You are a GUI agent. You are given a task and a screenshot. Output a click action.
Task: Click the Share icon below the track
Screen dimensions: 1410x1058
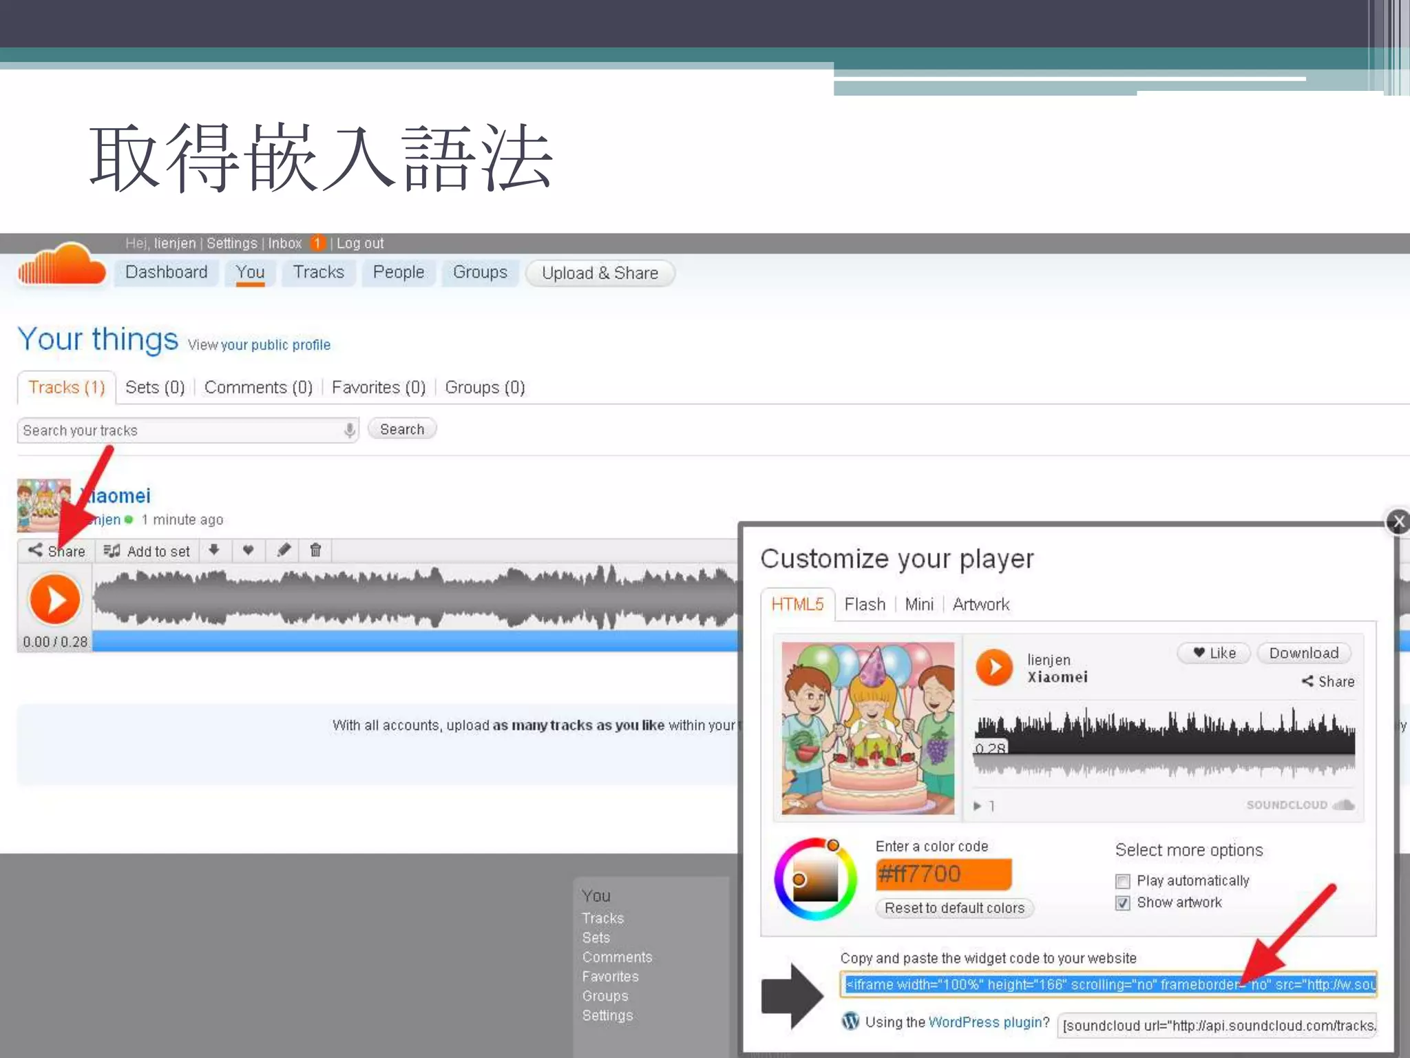(56, 551)
